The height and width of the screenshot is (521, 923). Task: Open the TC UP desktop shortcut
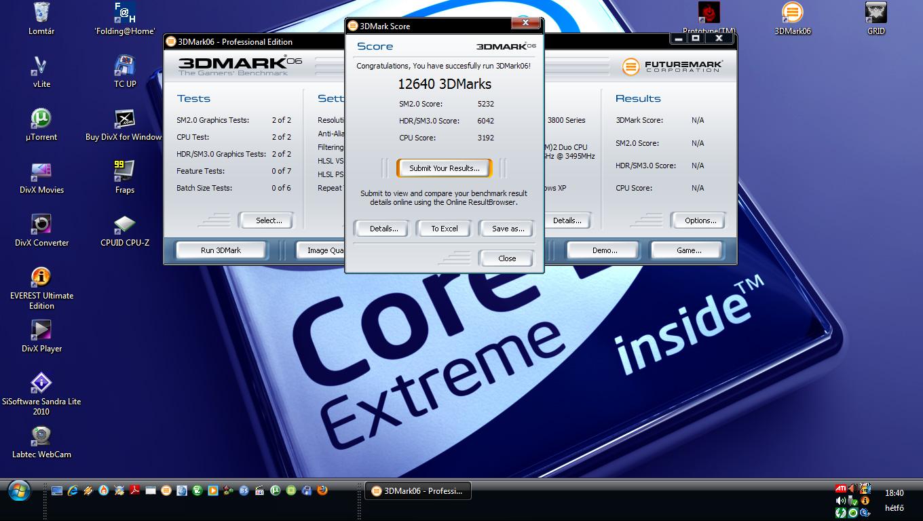click(125, 72)
